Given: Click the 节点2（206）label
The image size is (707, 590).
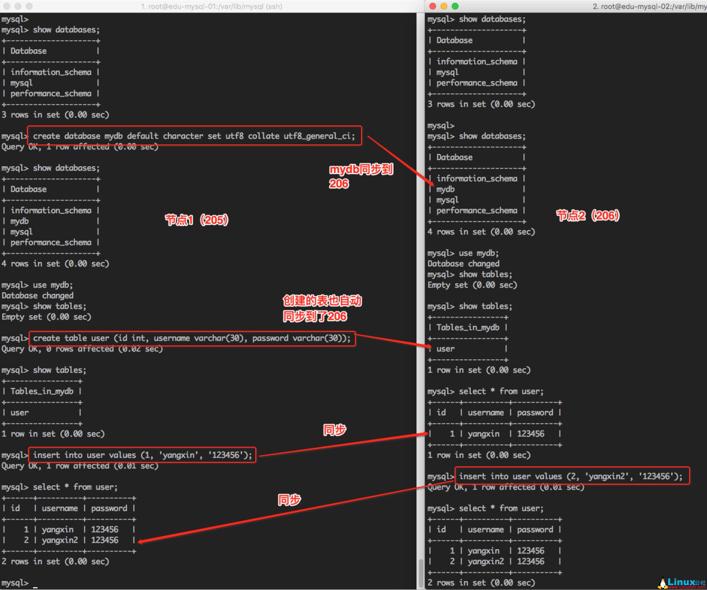Looking at the screenshot, I should pos(588,216).
